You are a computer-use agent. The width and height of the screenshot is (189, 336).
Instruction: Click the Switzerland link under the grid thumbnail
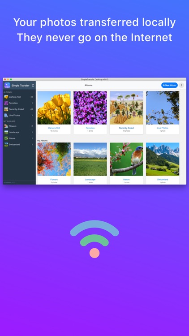[163, 179]
